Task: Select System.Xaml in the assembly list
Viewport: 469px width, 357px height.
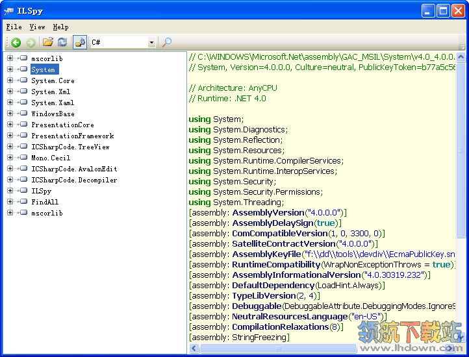Action: click(53, 103)
